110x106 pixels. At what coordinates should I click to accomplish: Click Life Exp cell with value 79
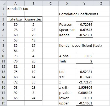pos(16,61)
